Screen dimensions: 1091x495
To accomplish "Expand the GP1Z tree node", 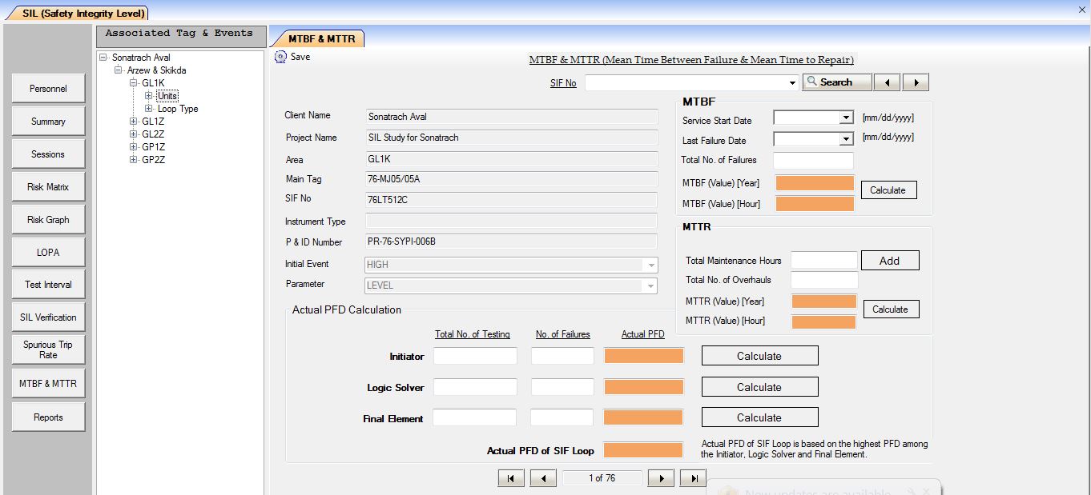I will point(134,147).
